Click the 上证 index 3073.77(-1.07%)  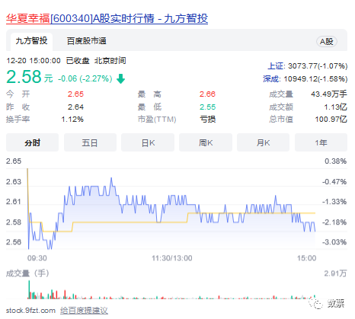click(308, 66)
